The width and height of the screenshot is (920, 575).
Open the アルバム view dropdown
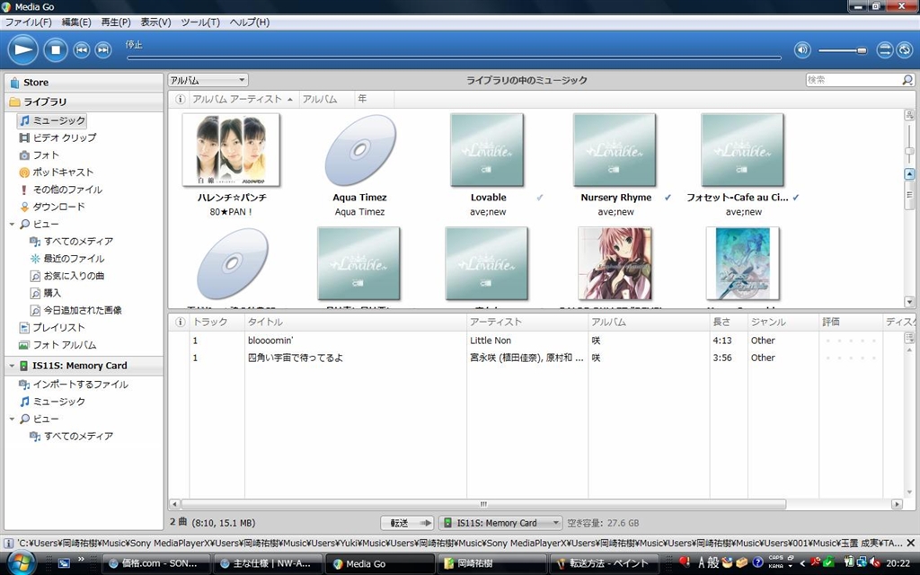coord(208,80)
